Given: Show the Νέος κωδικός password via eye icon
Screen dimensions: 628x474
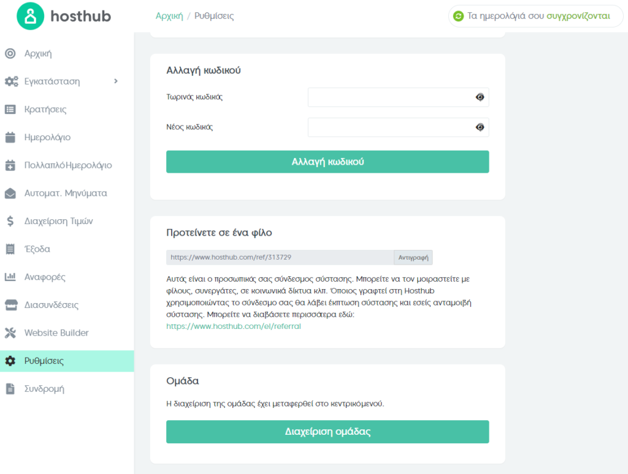Looking at the screenshot, I should [480, 127].
